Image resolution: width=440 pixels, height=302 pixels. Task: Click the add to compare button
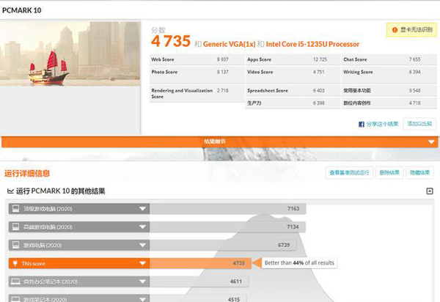[x=420, y=124]
